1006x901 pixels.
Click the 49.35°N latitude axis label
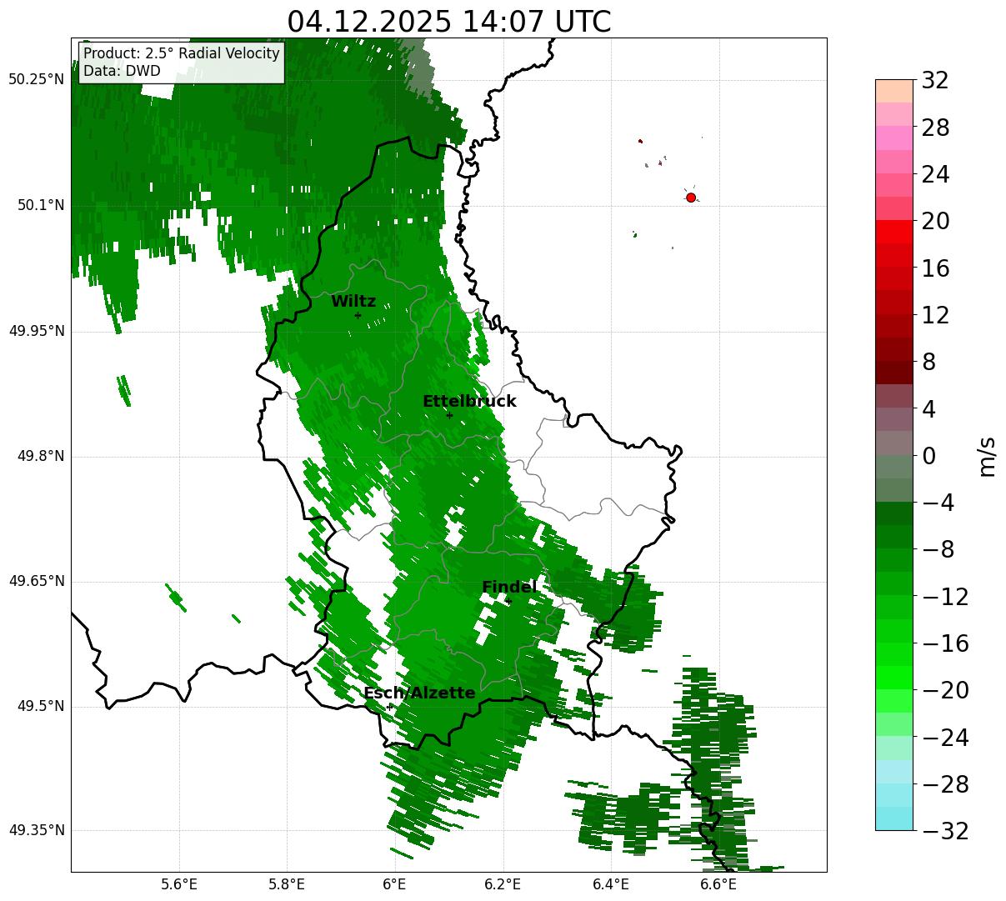pos(37,830)
